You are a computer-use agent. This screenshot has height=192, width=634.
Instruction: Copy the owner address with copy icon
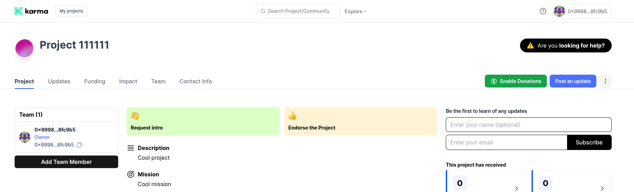pyautogui.click(x=79, y=145)
